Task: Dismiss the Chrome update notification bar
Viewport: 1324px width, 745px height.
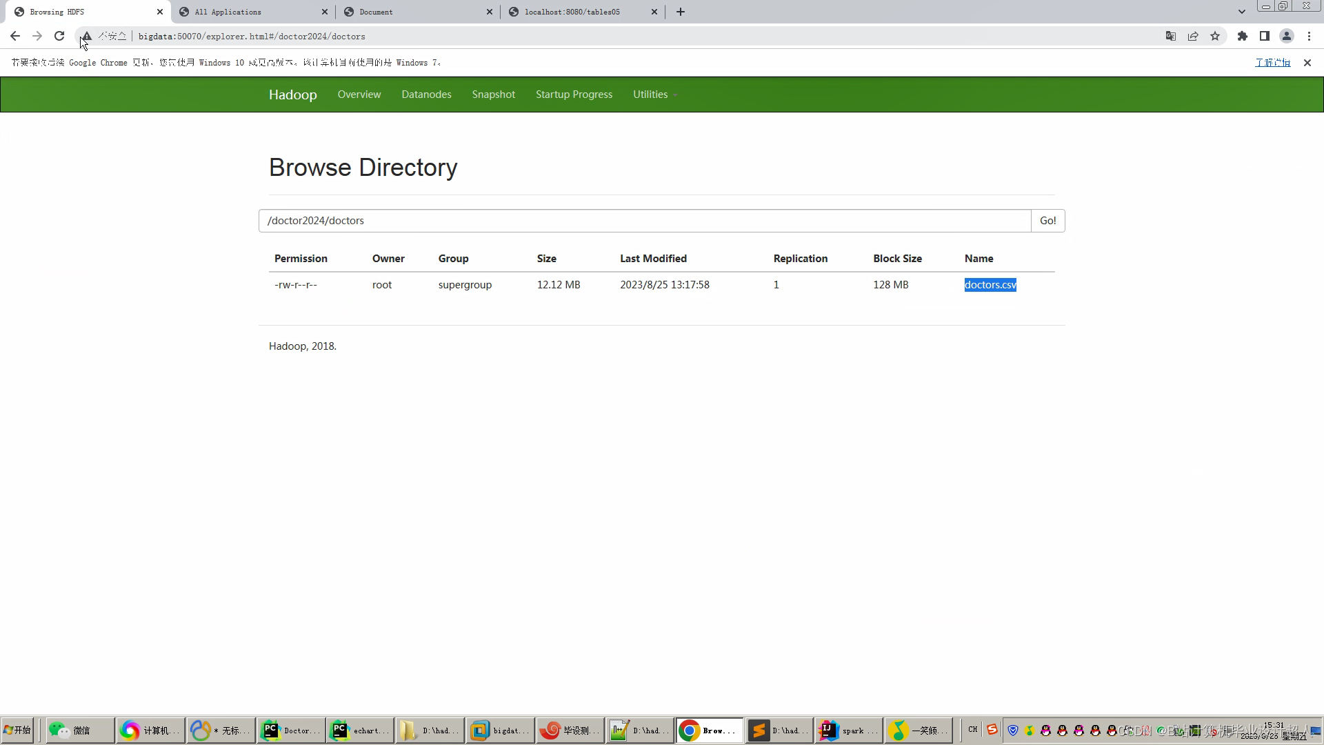Action: (1307, 63)
